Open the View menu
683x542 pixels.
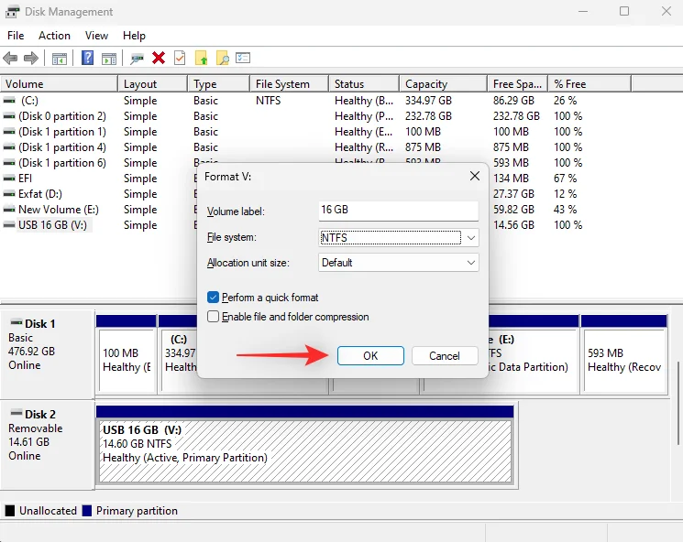coord(96,36)
